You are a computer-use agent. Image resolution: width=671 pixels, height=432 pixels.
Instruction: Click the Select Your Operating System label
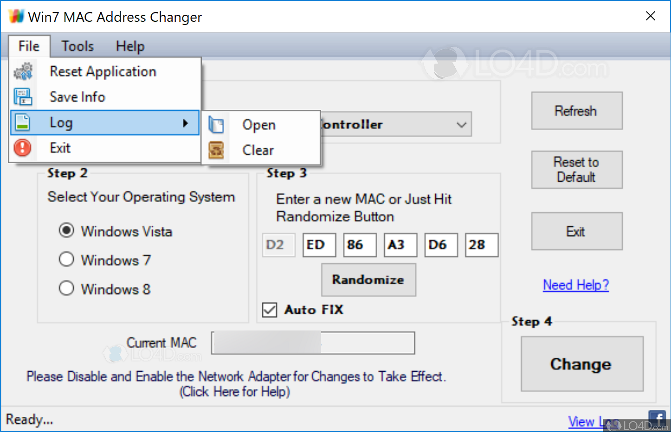[141, 197]
